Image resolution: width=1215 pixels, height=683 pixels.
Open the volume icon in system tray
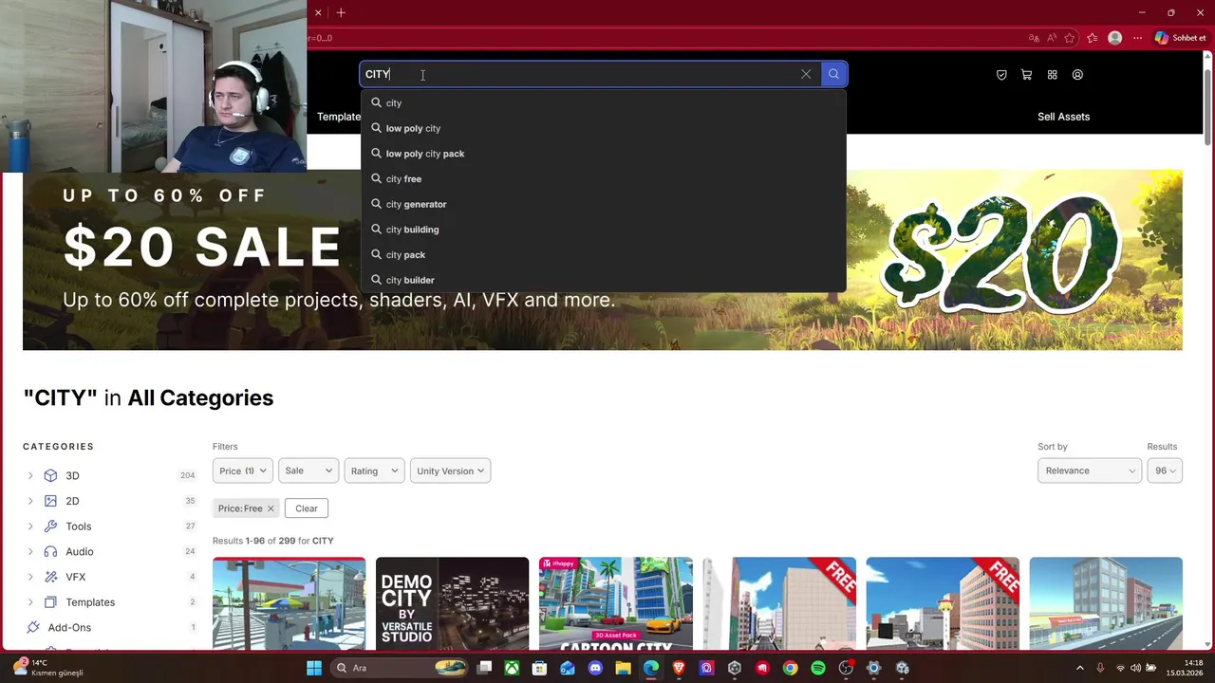point(1135,668)
